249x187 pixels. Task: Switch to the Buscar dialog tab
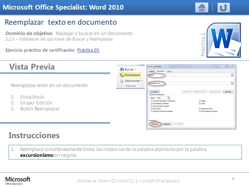152,71
